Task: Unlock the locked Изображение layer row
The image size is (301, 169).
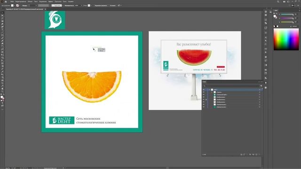Action: click(206, 100)
